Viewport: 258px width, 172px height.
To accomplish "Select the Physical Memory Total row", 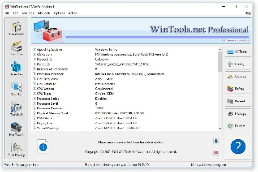I will tap(125, 113).
